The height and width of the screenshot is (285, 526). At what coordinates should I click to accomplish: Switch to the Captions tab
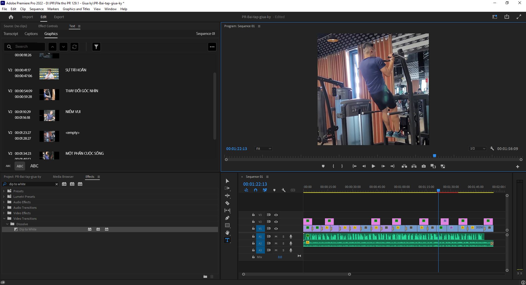tap(31, 34)
